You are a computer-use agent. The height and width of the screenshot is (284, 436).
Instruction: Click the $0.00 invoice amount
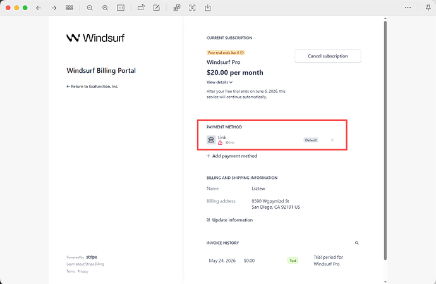249,261
